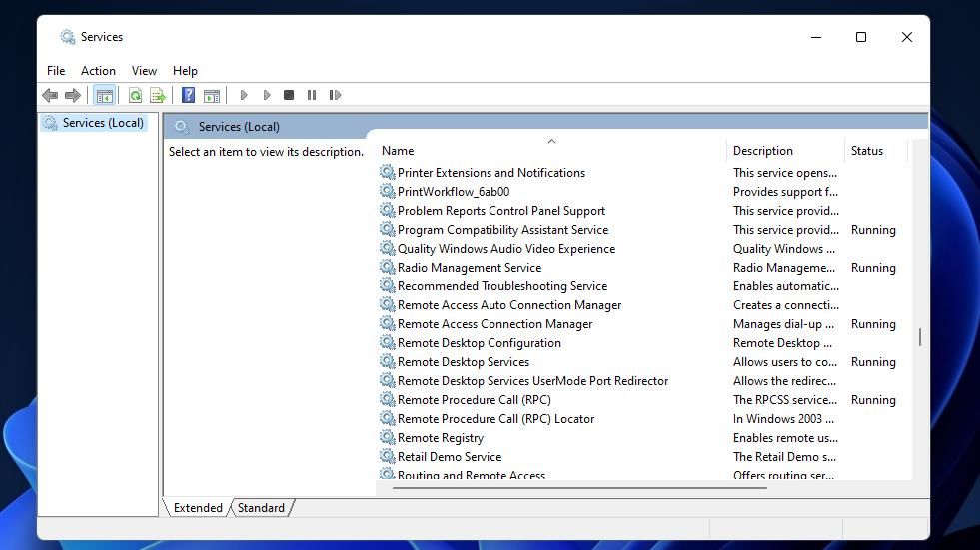The height and width of the screenshot is (550, 980).
Task: Switch to the Standard tab
Action: point(262,507)
